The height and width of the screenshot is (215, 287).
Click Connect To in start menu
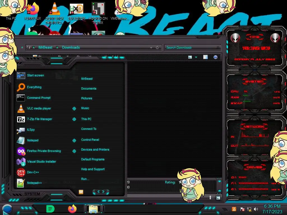point(89,129)
